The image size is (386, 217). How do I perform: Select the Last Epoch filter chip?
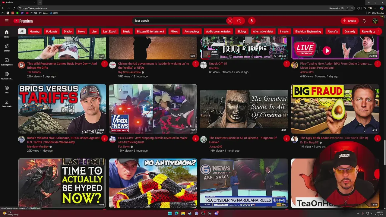pyautogui.click(x=109, y=31)
